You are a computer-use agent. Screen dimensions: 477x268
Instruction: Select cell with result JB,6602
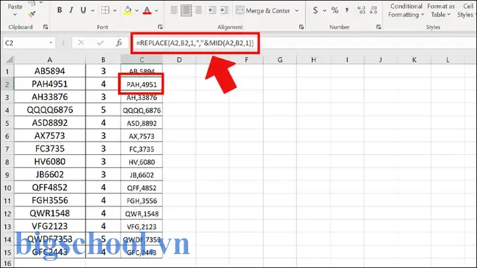142,175
